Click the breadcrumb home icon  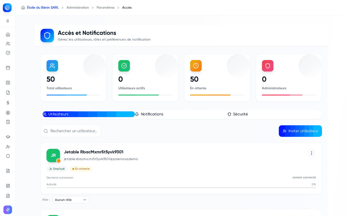pos(23,8)
